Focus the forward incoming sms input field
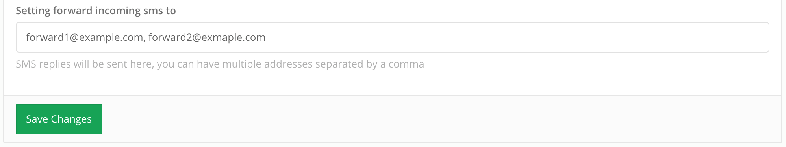 click(392, 37)
